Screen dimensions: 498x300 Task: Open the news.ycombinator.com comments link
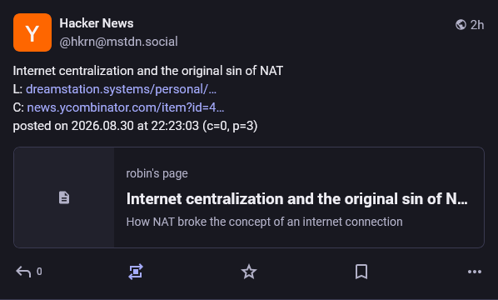[x=126, y=107]
